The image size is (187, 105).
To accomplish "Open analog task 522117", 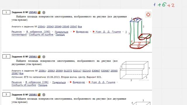I will click(77, 71).
